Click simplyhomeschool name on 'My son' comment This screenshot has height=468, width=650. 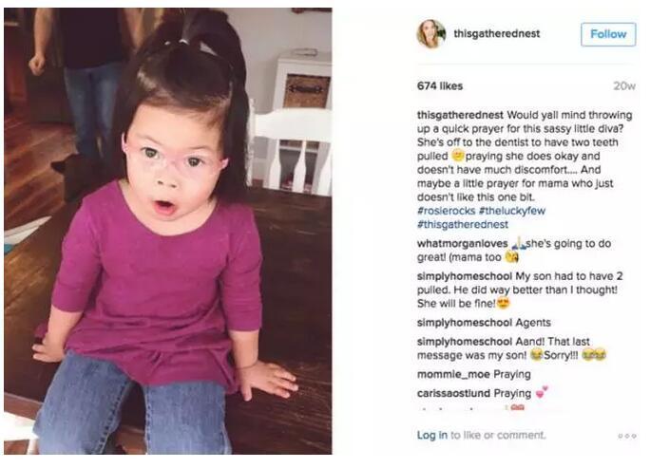[x=465, y=276]
